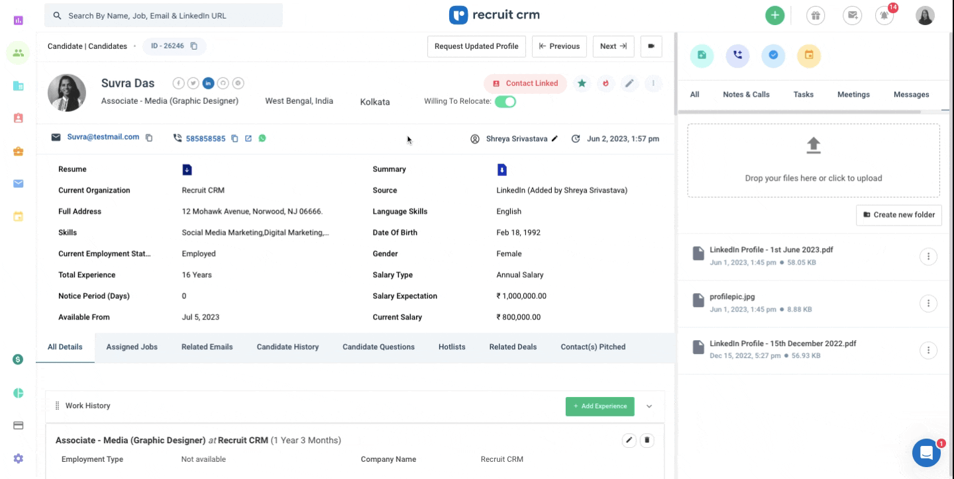Screen dimensions: 954x479
Task: Open the Notes & Calls tab
Action: coord(746,94)
